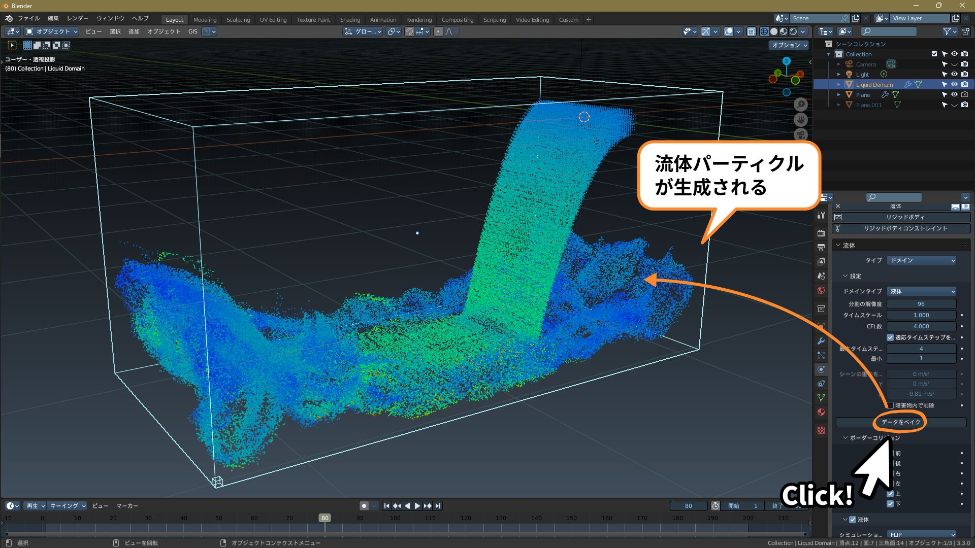The image size is (975, 548).
Task: Open the Domain Type liquid dropdown
Action: pyautogui.click(x=922, y=291)
